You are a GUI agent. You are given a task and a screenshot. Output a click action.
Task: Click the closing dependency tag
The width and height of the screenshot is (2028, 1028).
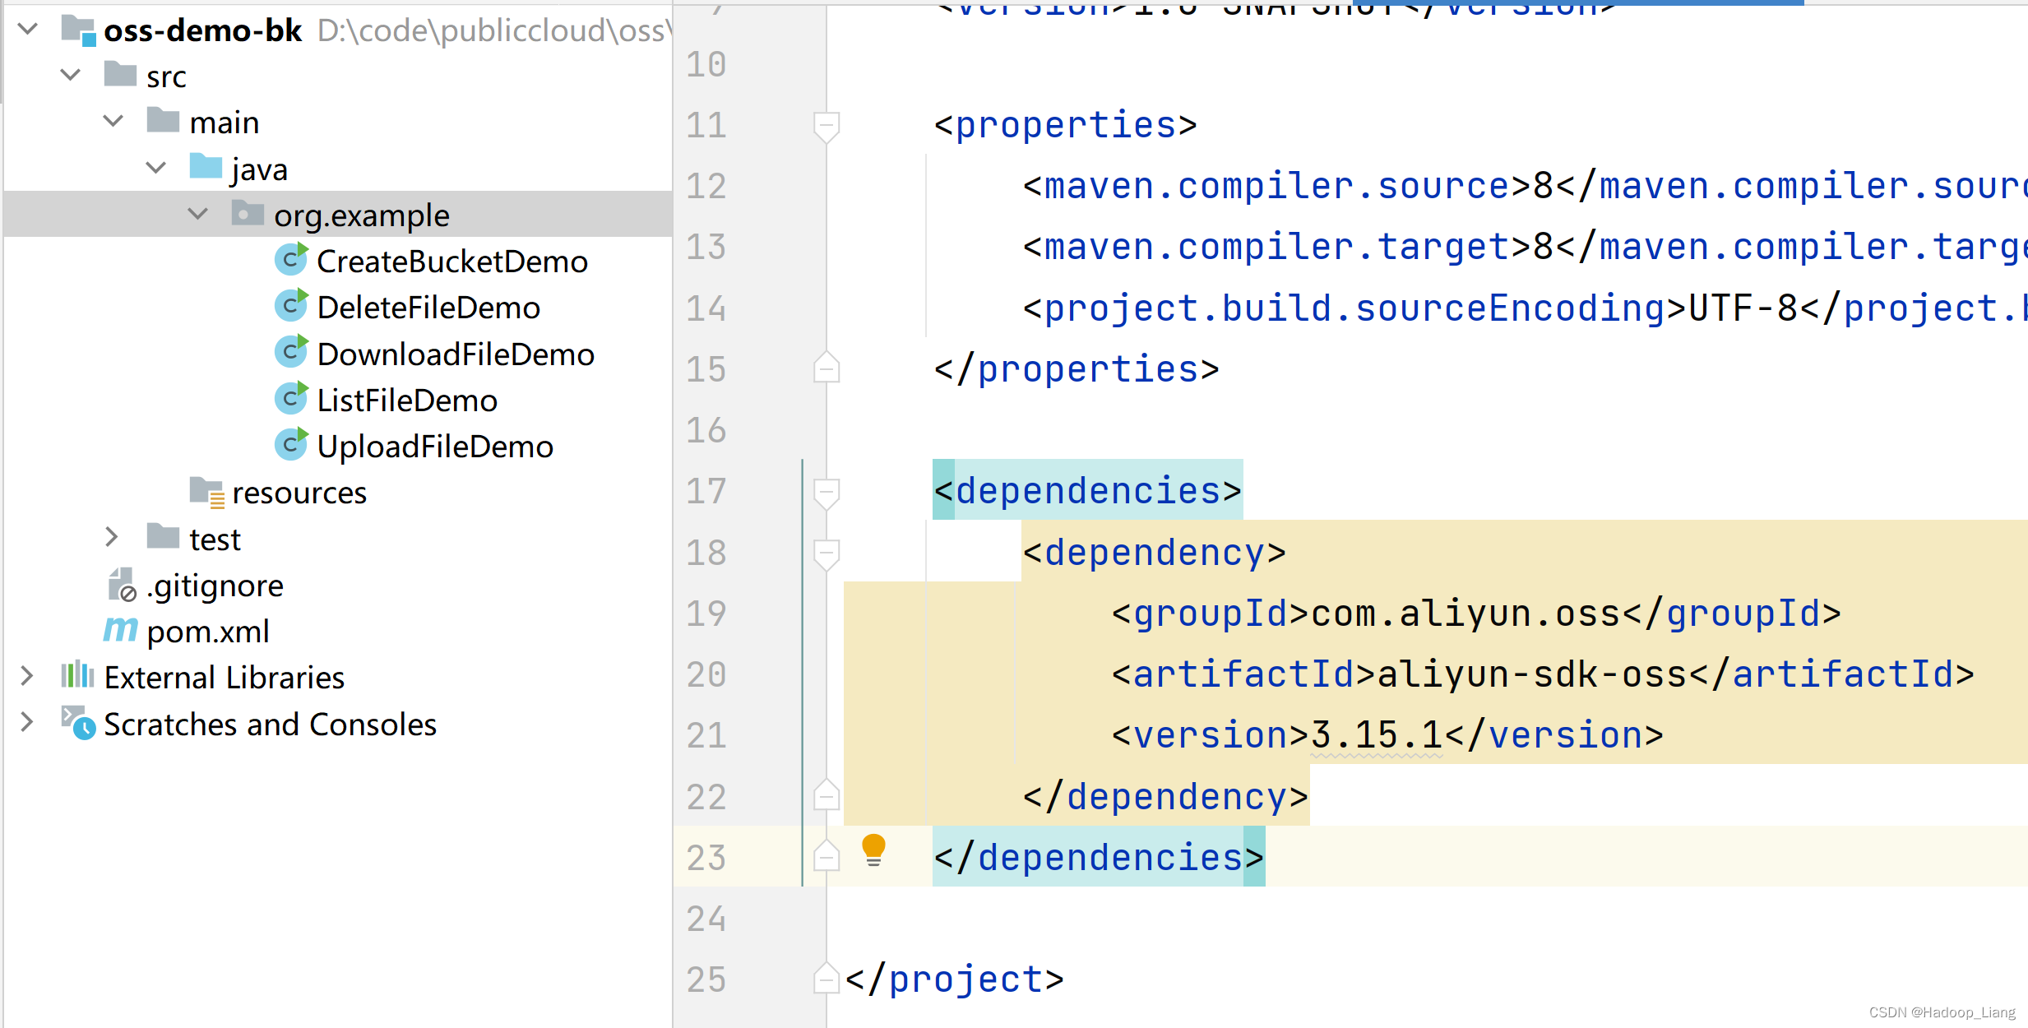(x=1165, y=797)
